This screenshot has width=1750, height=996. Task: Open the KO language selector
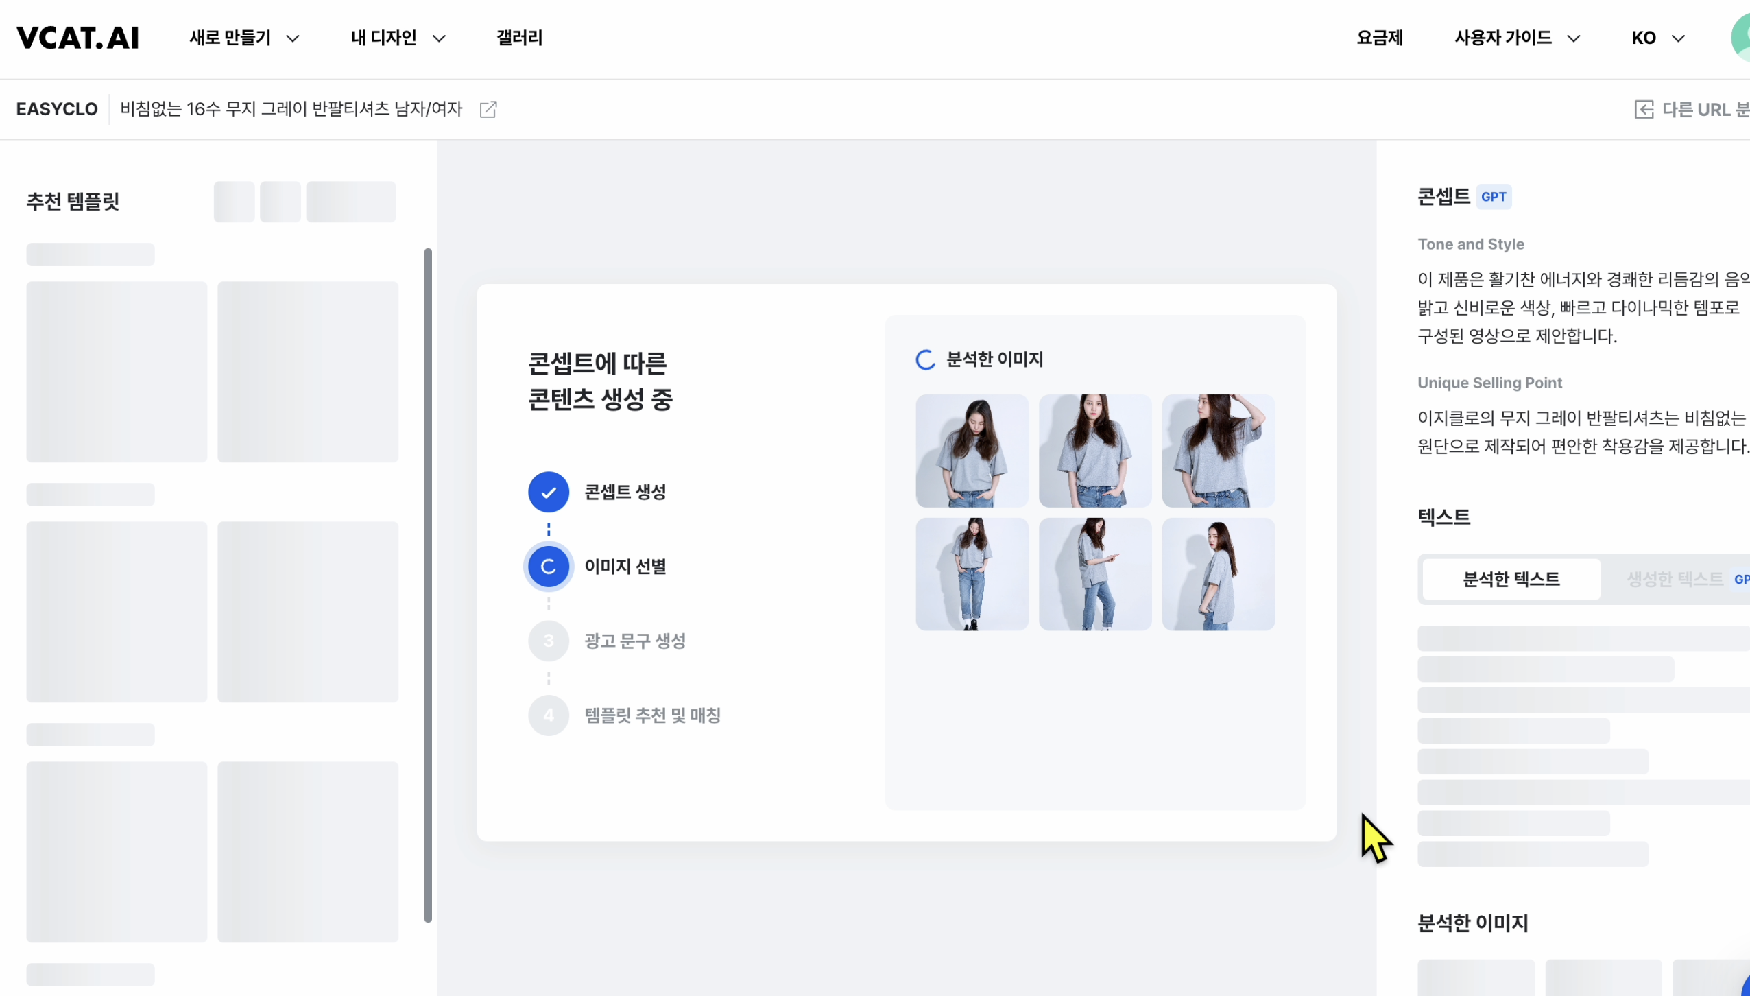pos(1657,38)
